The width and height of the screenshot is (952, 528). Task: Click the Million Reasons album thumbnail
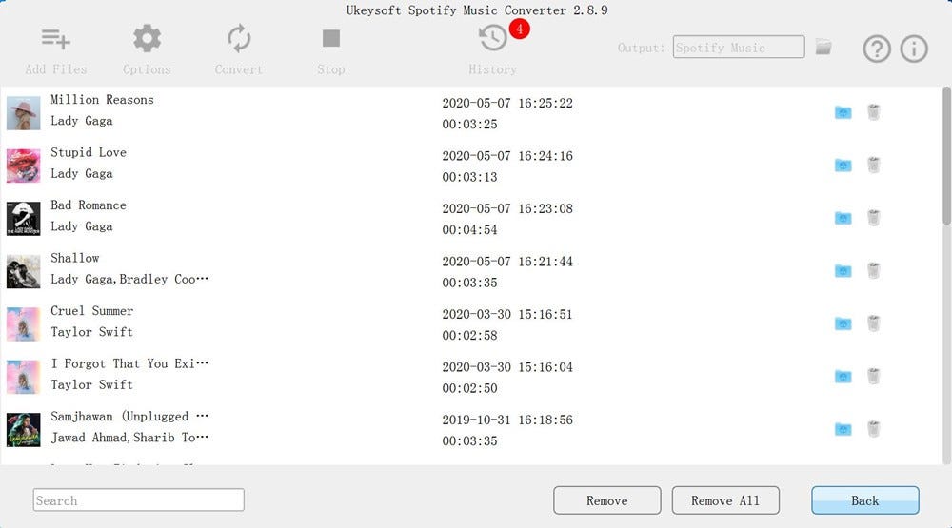click(23, 113)
